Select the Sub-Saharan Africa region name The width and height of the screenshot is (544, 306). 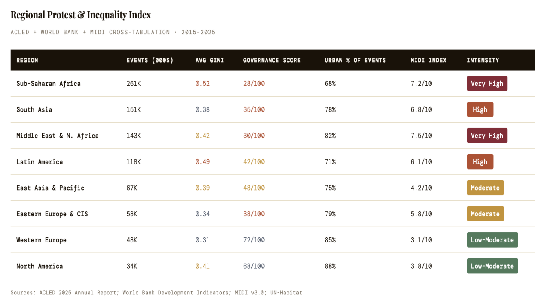49,84
